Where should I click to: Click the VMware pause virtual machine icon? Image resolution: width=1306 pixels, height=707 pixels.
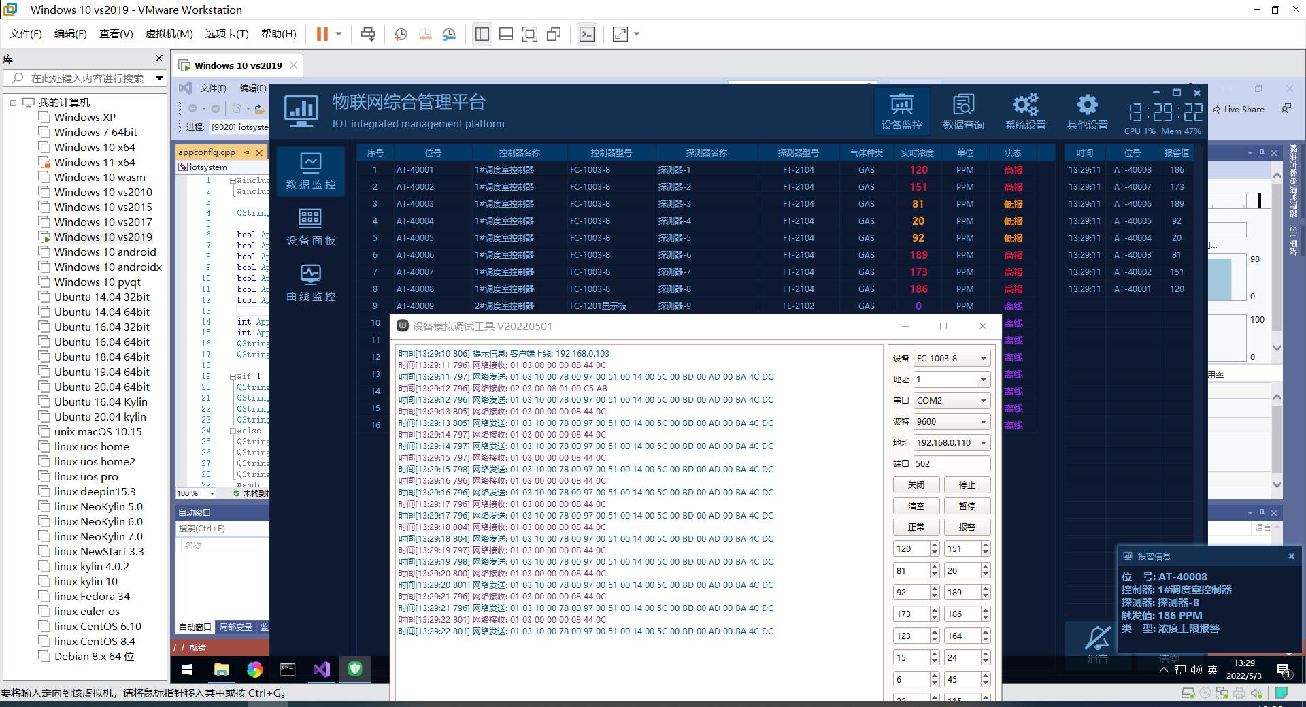tap(322, 34)
